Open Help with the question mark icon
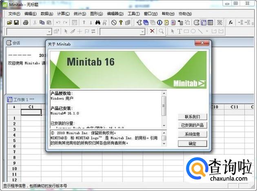257x191 pixels. (x=121, y=22)
